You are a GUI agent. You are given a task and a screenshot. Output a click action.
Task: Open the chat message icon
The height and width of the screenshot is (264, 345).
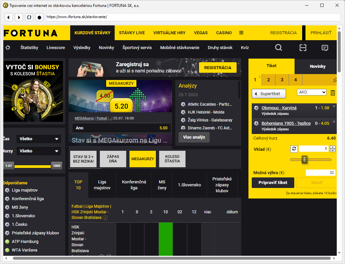pos(325,48)
